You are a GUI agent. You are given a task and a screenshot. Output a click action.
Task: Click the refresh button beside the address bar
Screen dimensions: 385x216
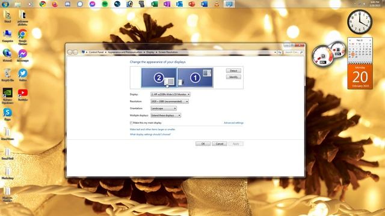coord(279,52)
